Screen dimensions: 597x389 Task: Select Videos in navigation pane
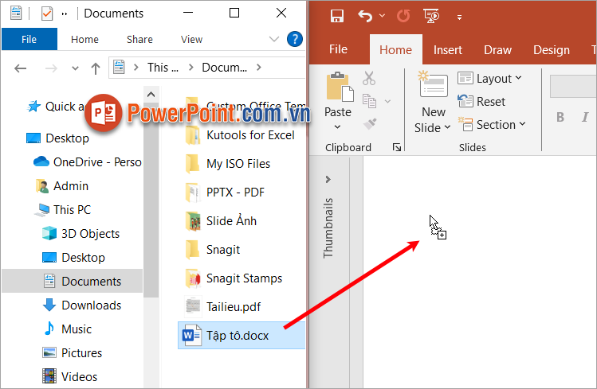(69, 377)
